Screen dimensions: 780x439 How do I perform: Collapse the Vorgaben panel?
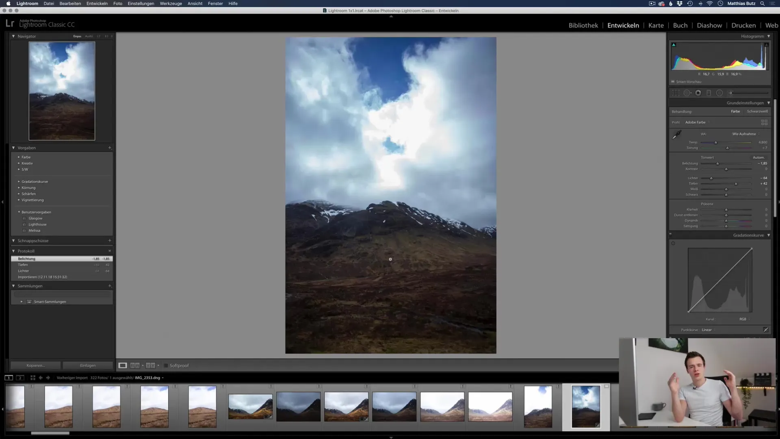pos(13,148)
